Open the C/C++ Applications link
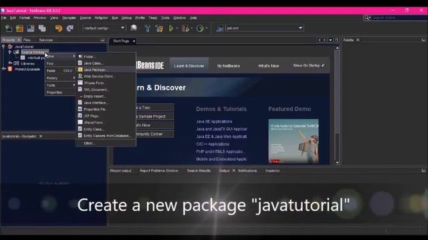Screen dimensions: 428x240 pyautogui.click(x=213, y=144)
